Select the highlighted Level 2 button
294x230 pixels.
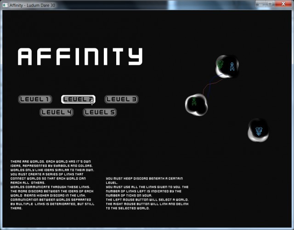coord(78,99)
